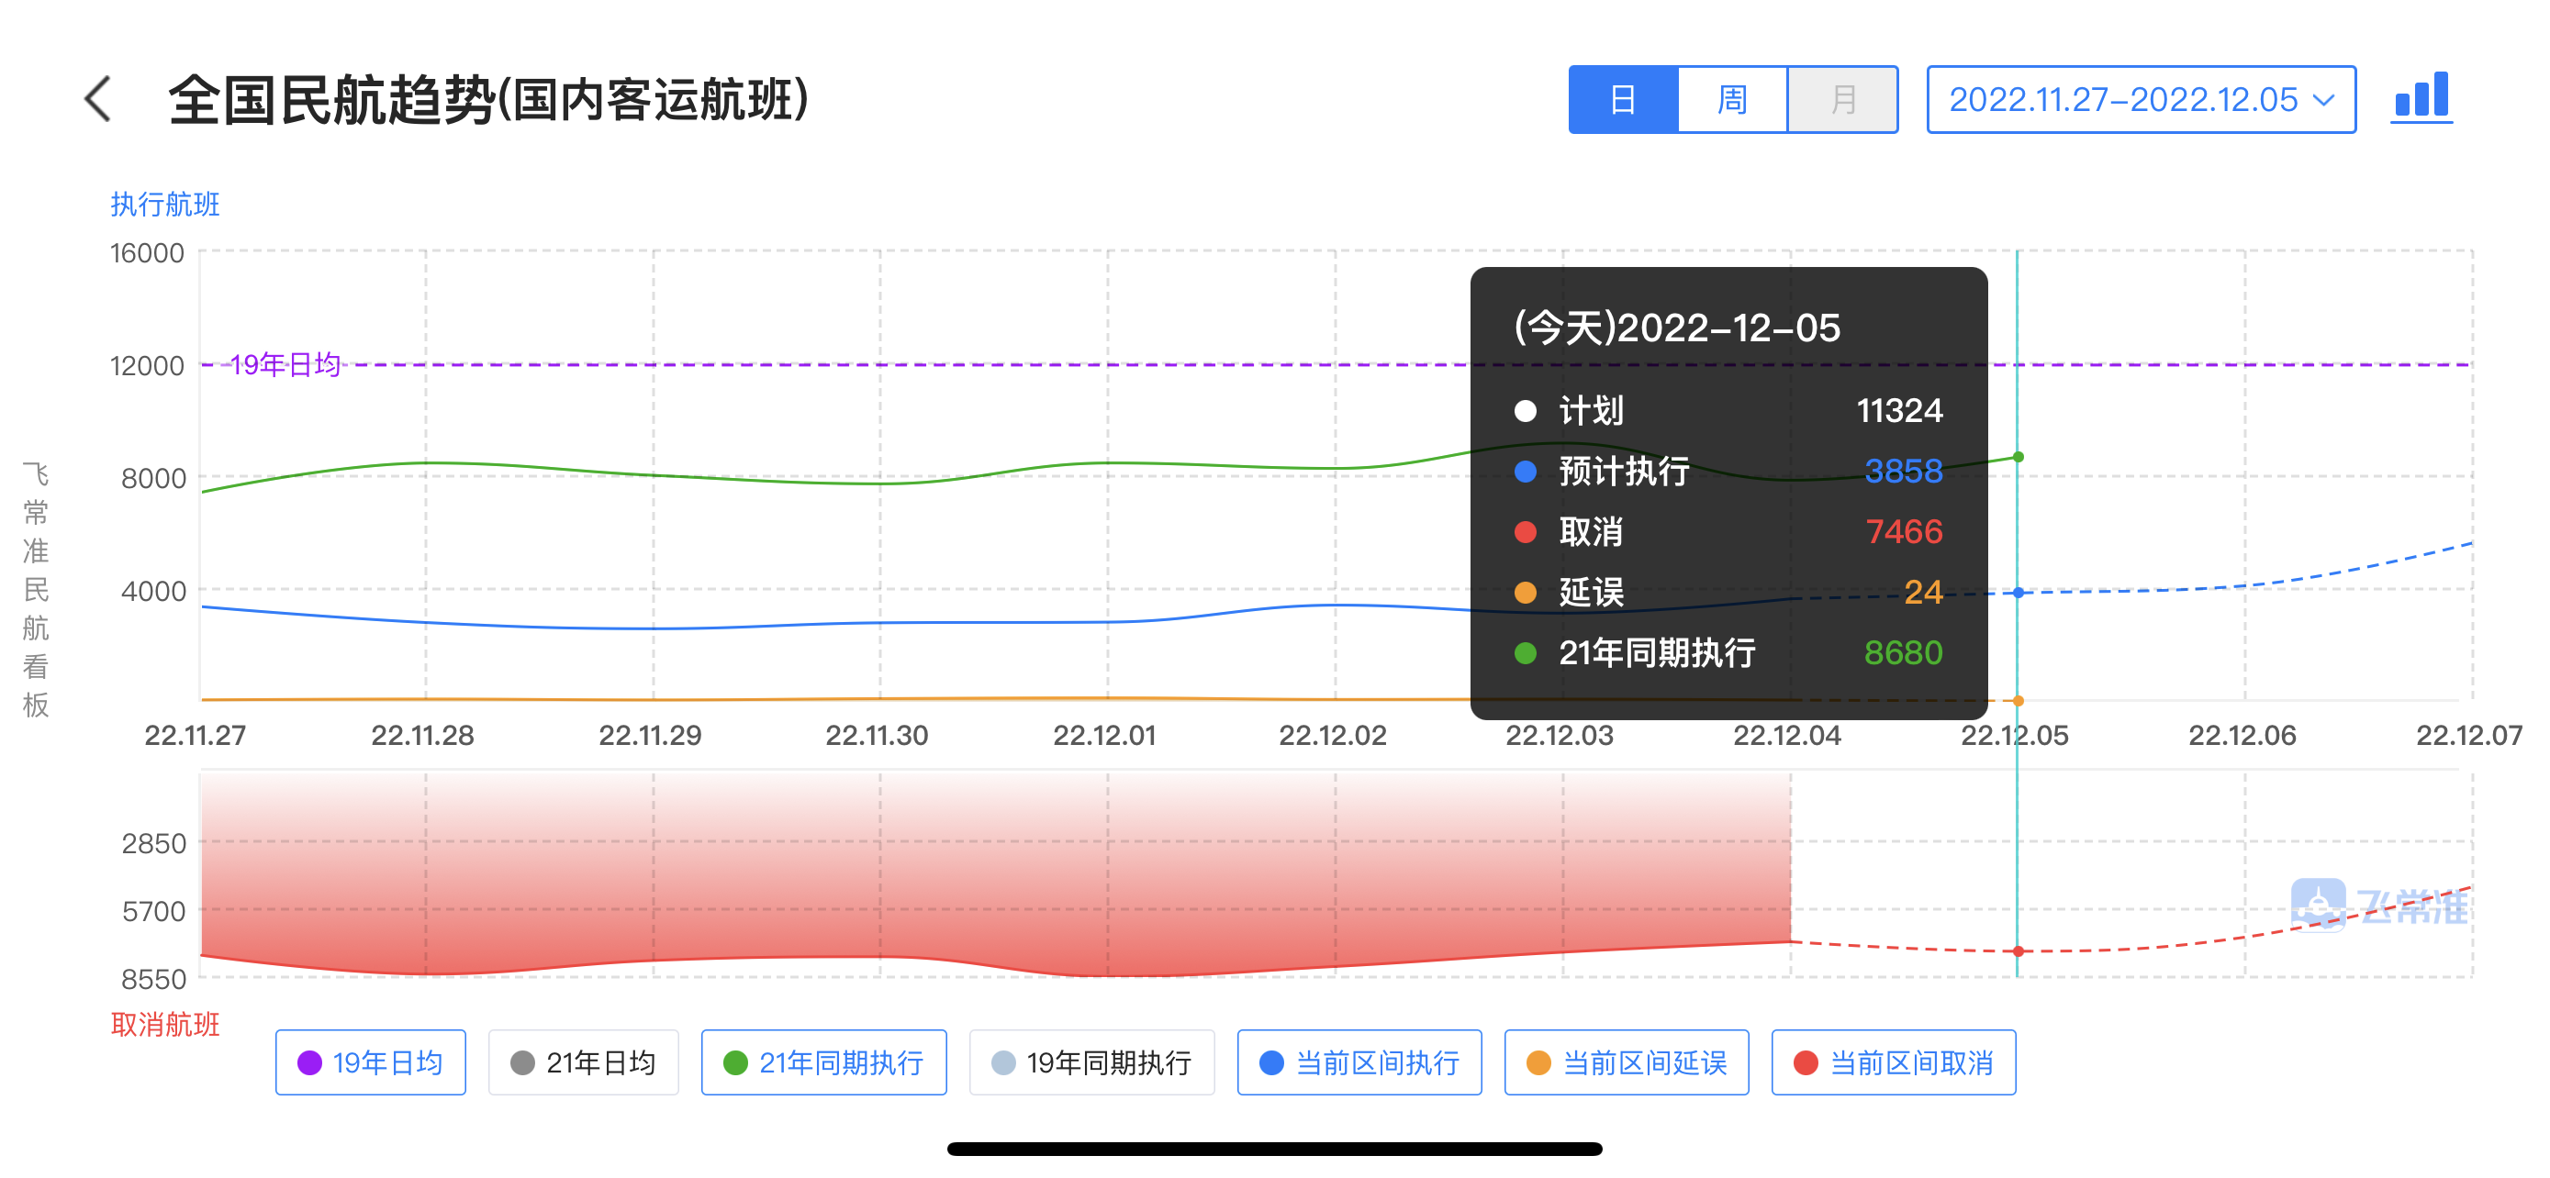Click the gray dot of 21年日均 legend
Screen dimensions: 2550x1178
click(x=522, y=1062)
